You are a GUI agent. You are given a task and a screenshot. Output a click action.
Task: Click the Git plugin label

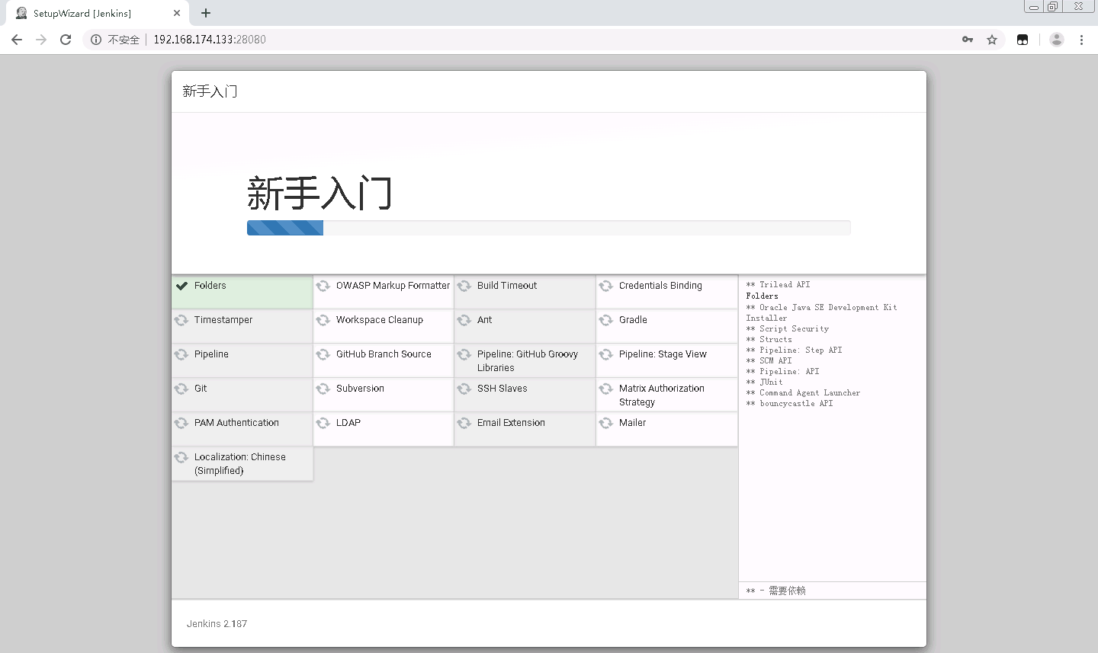pos(201,389)
